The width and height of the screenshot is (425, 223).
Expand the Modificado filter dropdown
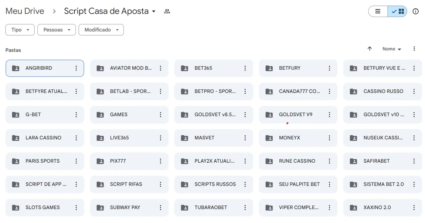point(101,30)
